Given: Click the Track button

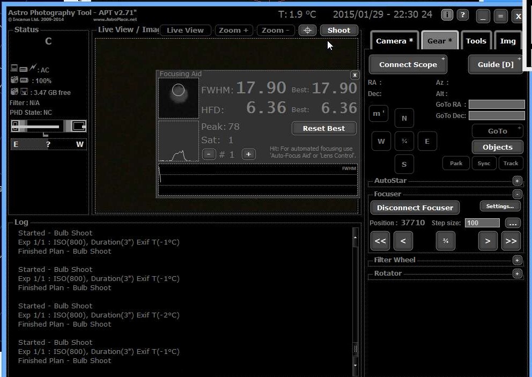Looking at the screenshot, I should [511, 163].
